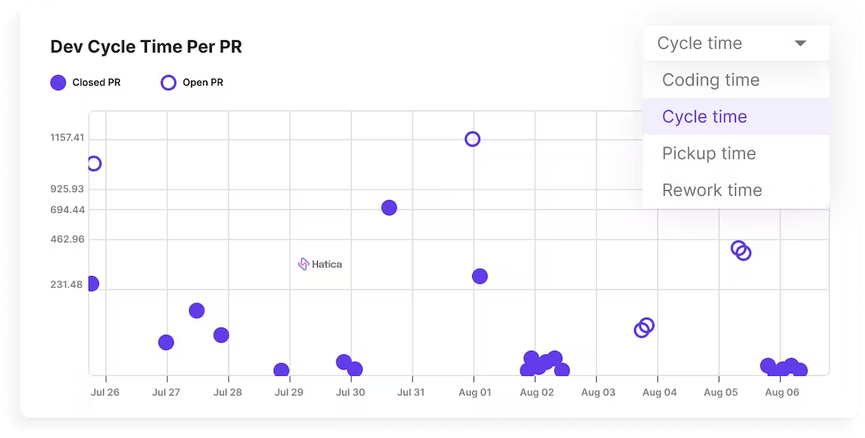Click the closed PR dot near 694.44
This screenshot has height=438, width=865.
(x=389, y=207)
